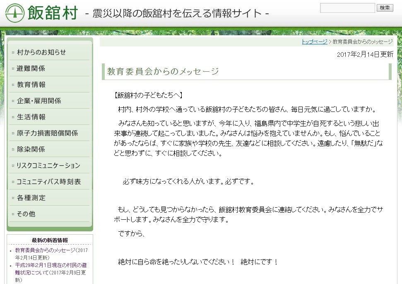This screenshot has width=402, height=284.
Task: Click the bullet icon beside 村からのお知らせ
Action: [13, 52]
